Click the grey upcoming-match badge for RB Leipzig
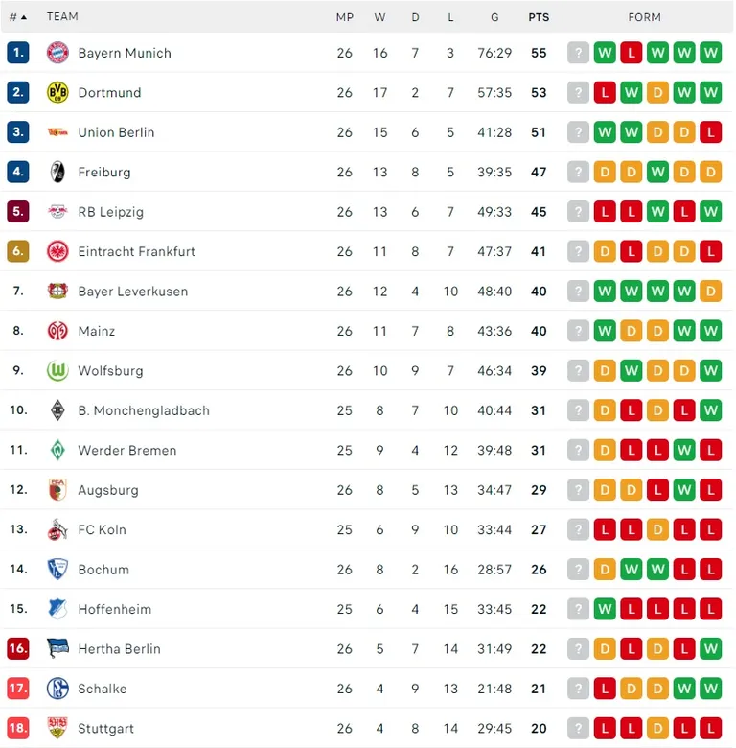Viewport: 736px width, 748px height. 578,211
